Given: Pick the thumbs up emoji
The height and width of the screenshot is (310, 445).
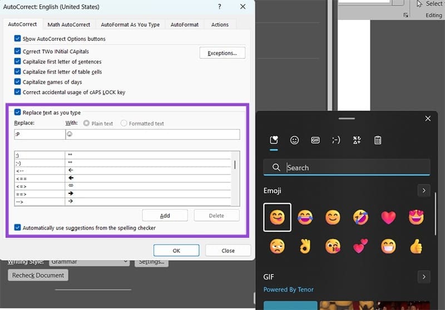Looking at the screenshot, I should click(x=416, y=246).
